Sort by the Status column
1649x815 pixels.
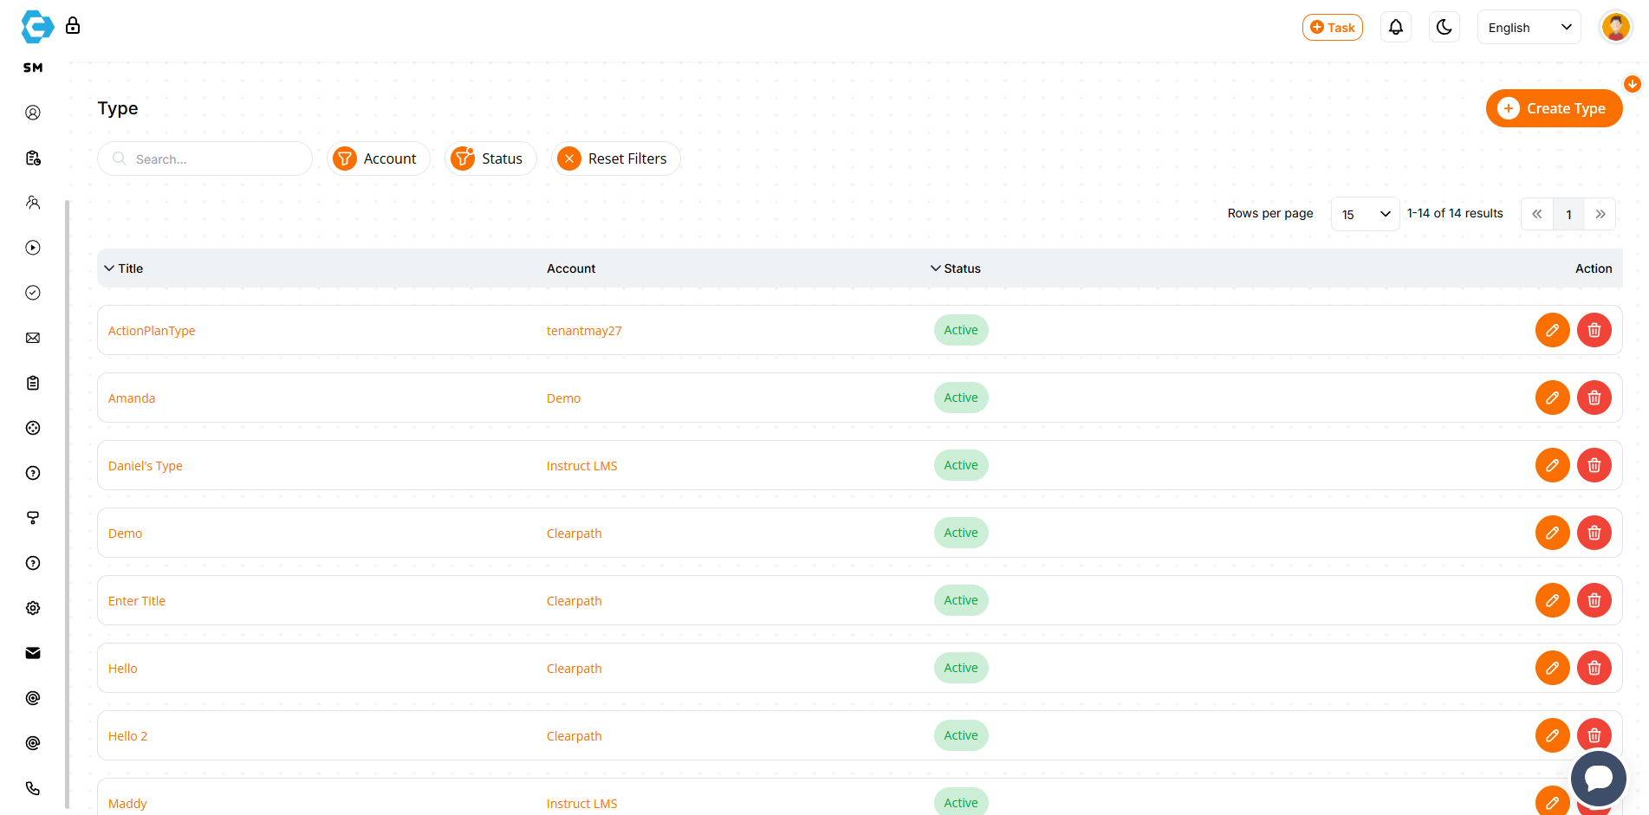(x=955, y=268)
